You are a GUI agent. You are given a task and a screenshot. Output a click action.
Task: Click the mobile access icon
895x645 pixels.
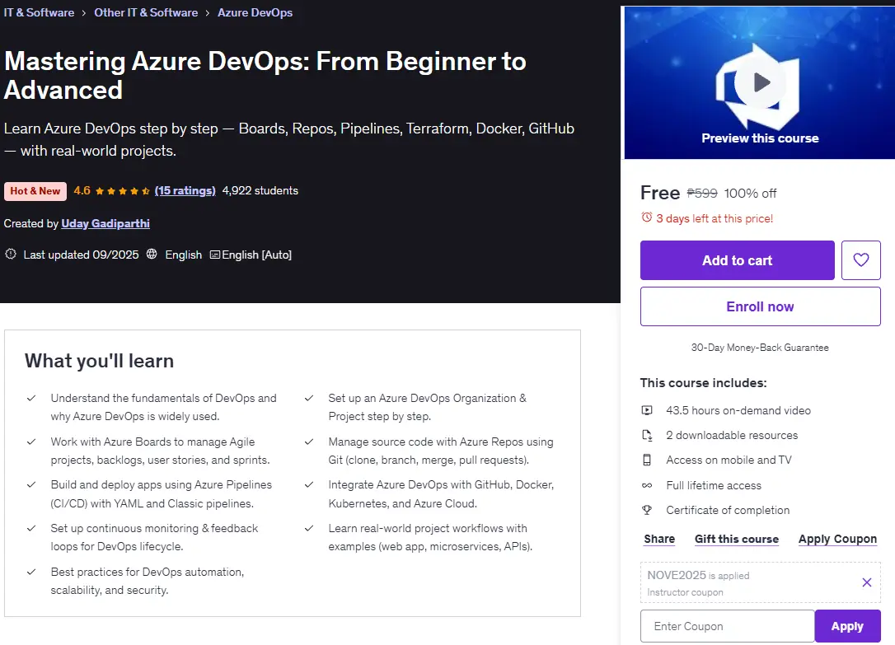coord(647,460)
